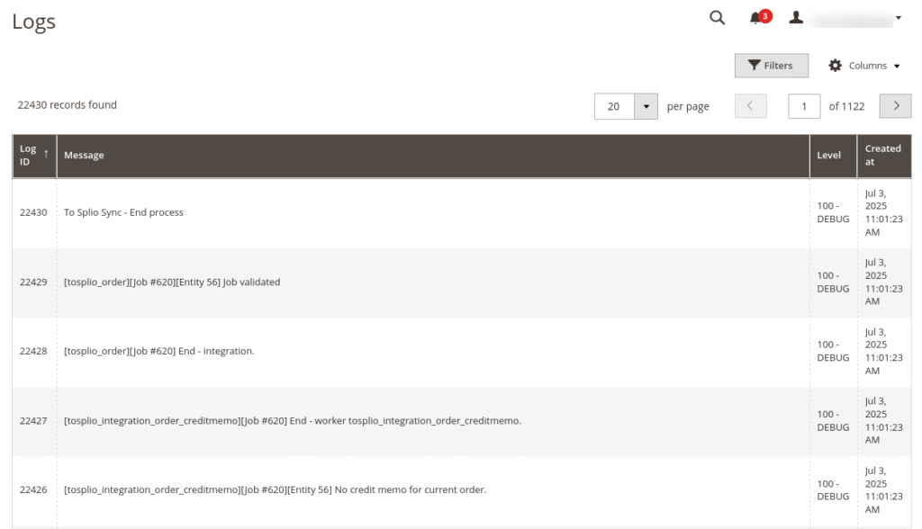Click the search magnifier icon

tap(717, 18)
